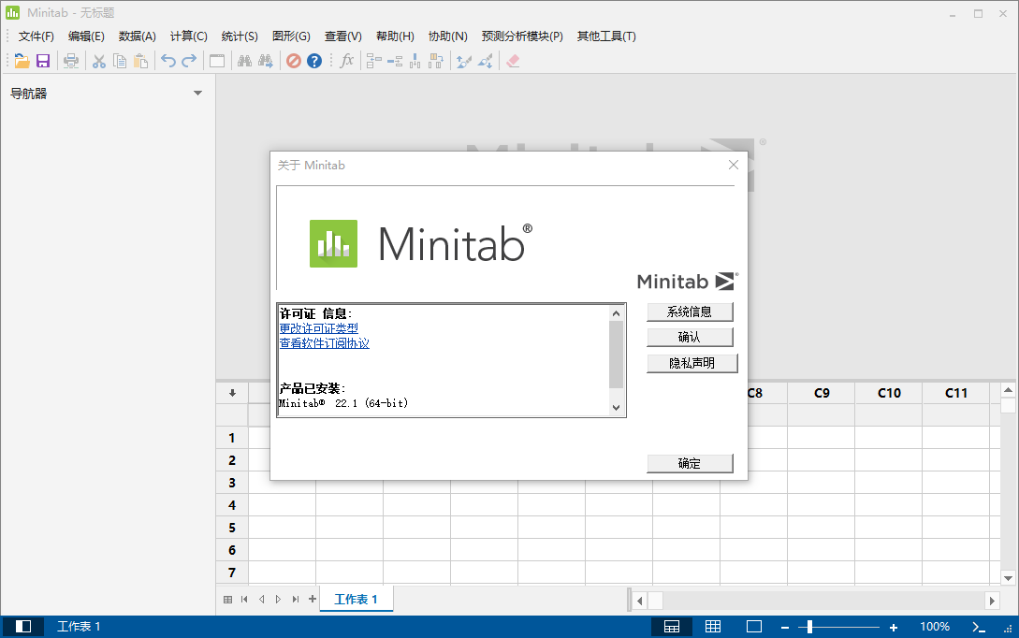Switch to the output only view
Screen dimensions: 1019x638
click(754, 627)
